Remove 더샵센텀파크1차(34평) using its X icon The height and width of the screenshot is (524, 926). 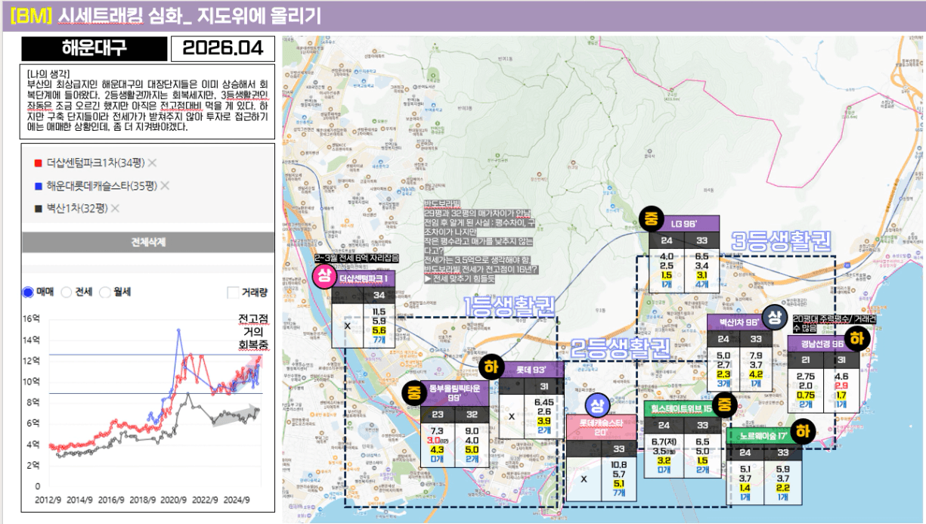coord(152,163)
